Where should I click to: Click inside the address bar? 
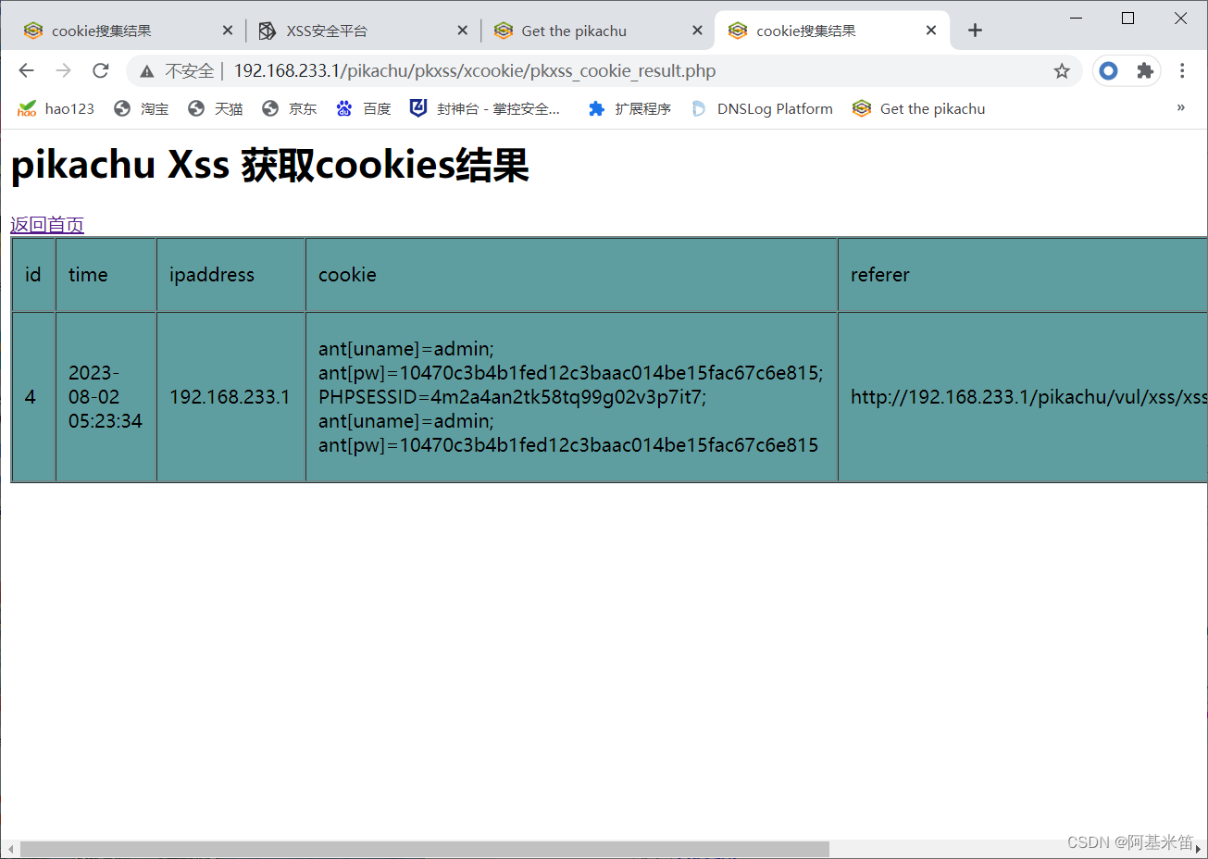555,70
